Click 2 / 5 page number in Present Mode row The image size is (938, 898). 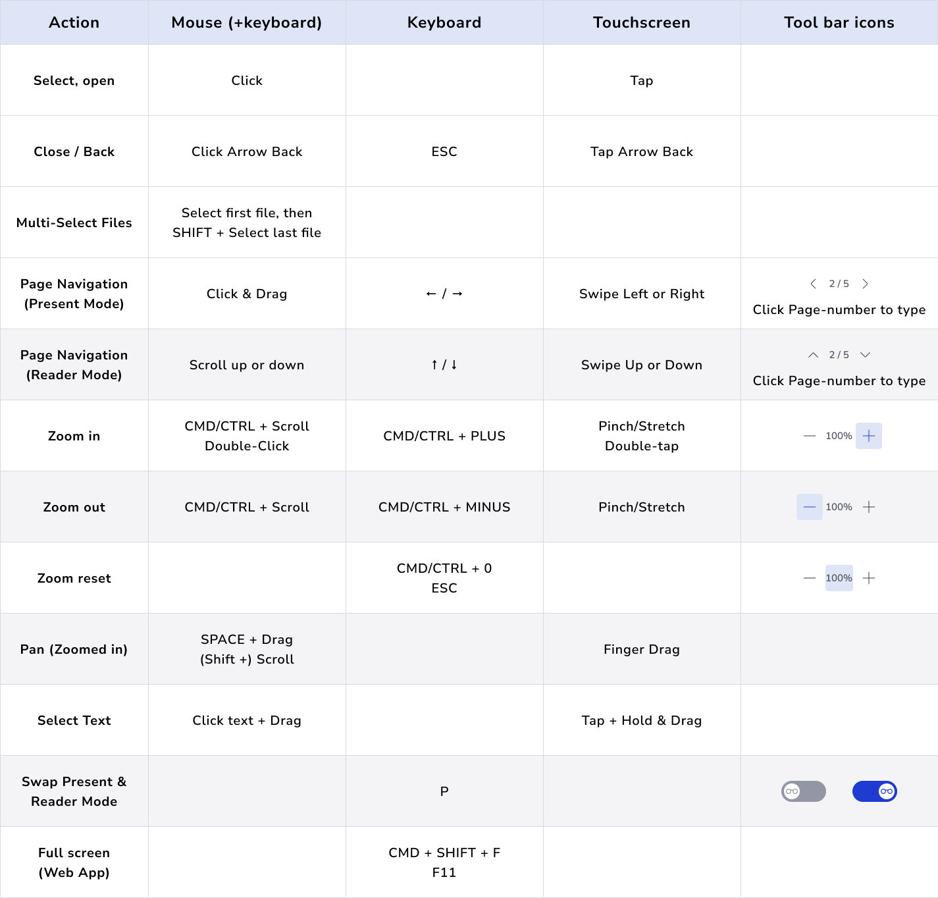pyautogui.click(x=839, y=284)
